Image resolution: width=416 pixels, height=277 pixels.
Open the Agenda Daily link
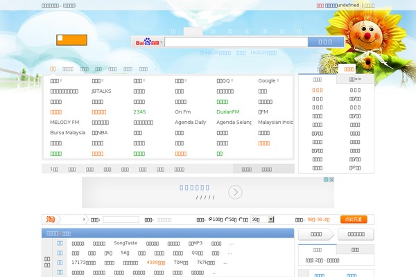190,122
